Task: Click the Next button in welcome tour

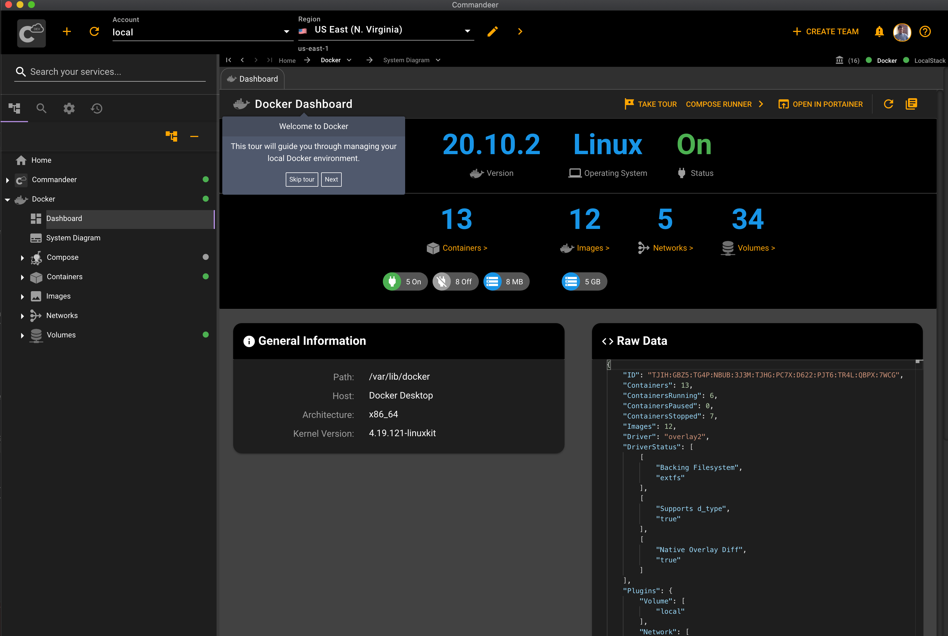Action: pos(331,180)
